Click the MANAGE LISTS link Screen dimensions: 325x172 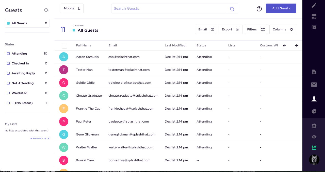(x=40, y=139)
